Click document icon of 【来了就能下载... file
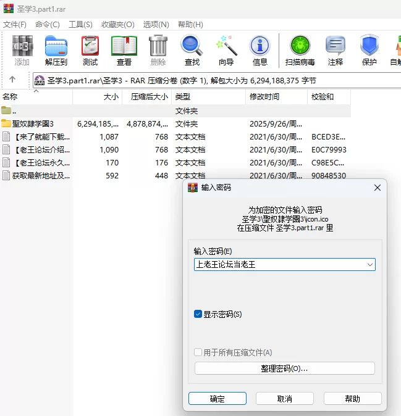The image size is (401, 416). point(6,136)
